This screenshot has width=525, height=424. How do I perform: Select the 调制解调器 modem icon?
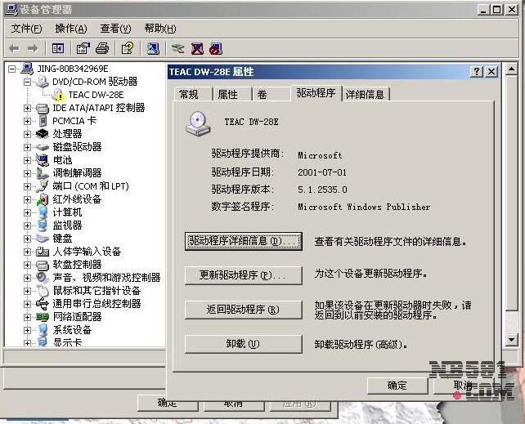pos(43,173)
